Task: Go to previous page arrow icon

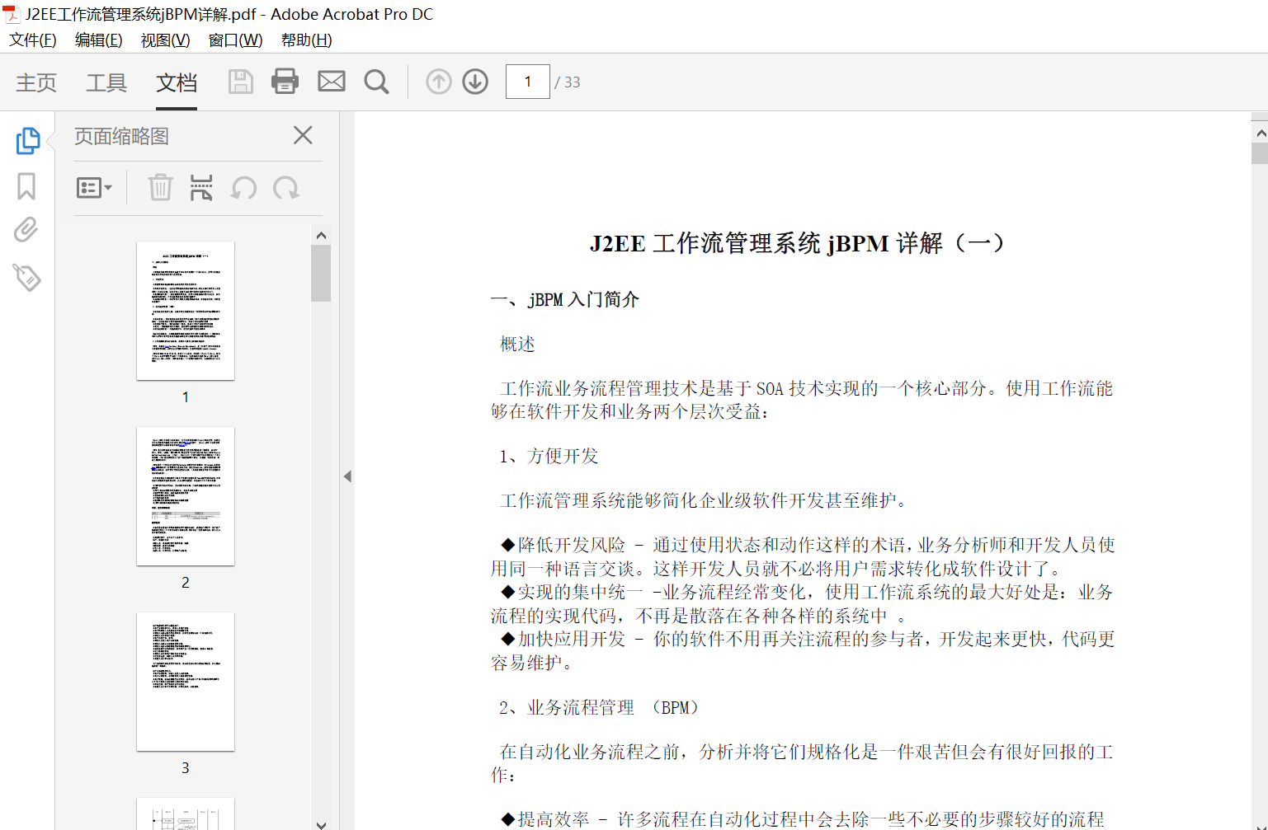Action: point(439,82)
